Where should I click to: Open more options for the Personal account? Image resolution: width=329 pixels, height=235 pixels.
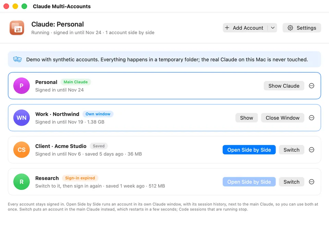pos(312,86)
